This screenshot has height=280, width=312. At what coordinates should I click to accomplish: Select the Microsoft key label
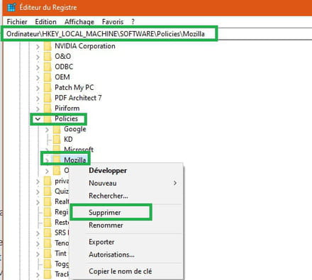[x=79, y=150]
